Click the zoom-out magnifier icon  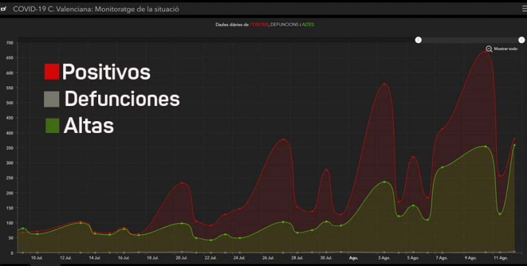click(489, 49)
